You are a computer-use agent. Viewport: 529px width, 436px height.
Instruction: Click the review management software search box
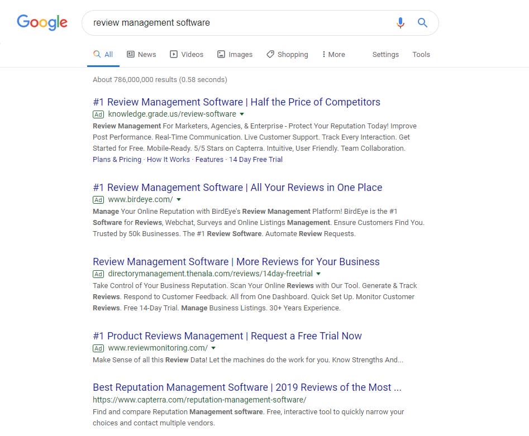click(x=260, y=22)
